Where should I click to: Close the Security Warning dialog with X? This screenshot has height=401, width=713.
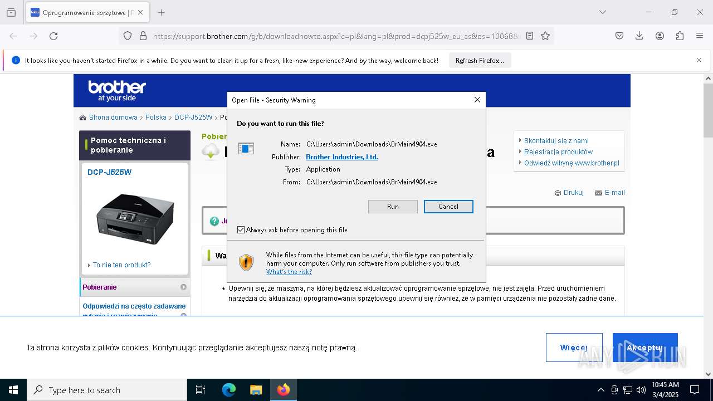coord(477,100)
